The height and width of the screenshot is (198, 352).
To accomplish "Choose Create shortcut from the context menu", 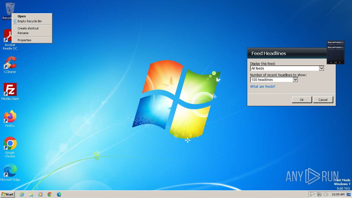I will click(x=32, y=28).
